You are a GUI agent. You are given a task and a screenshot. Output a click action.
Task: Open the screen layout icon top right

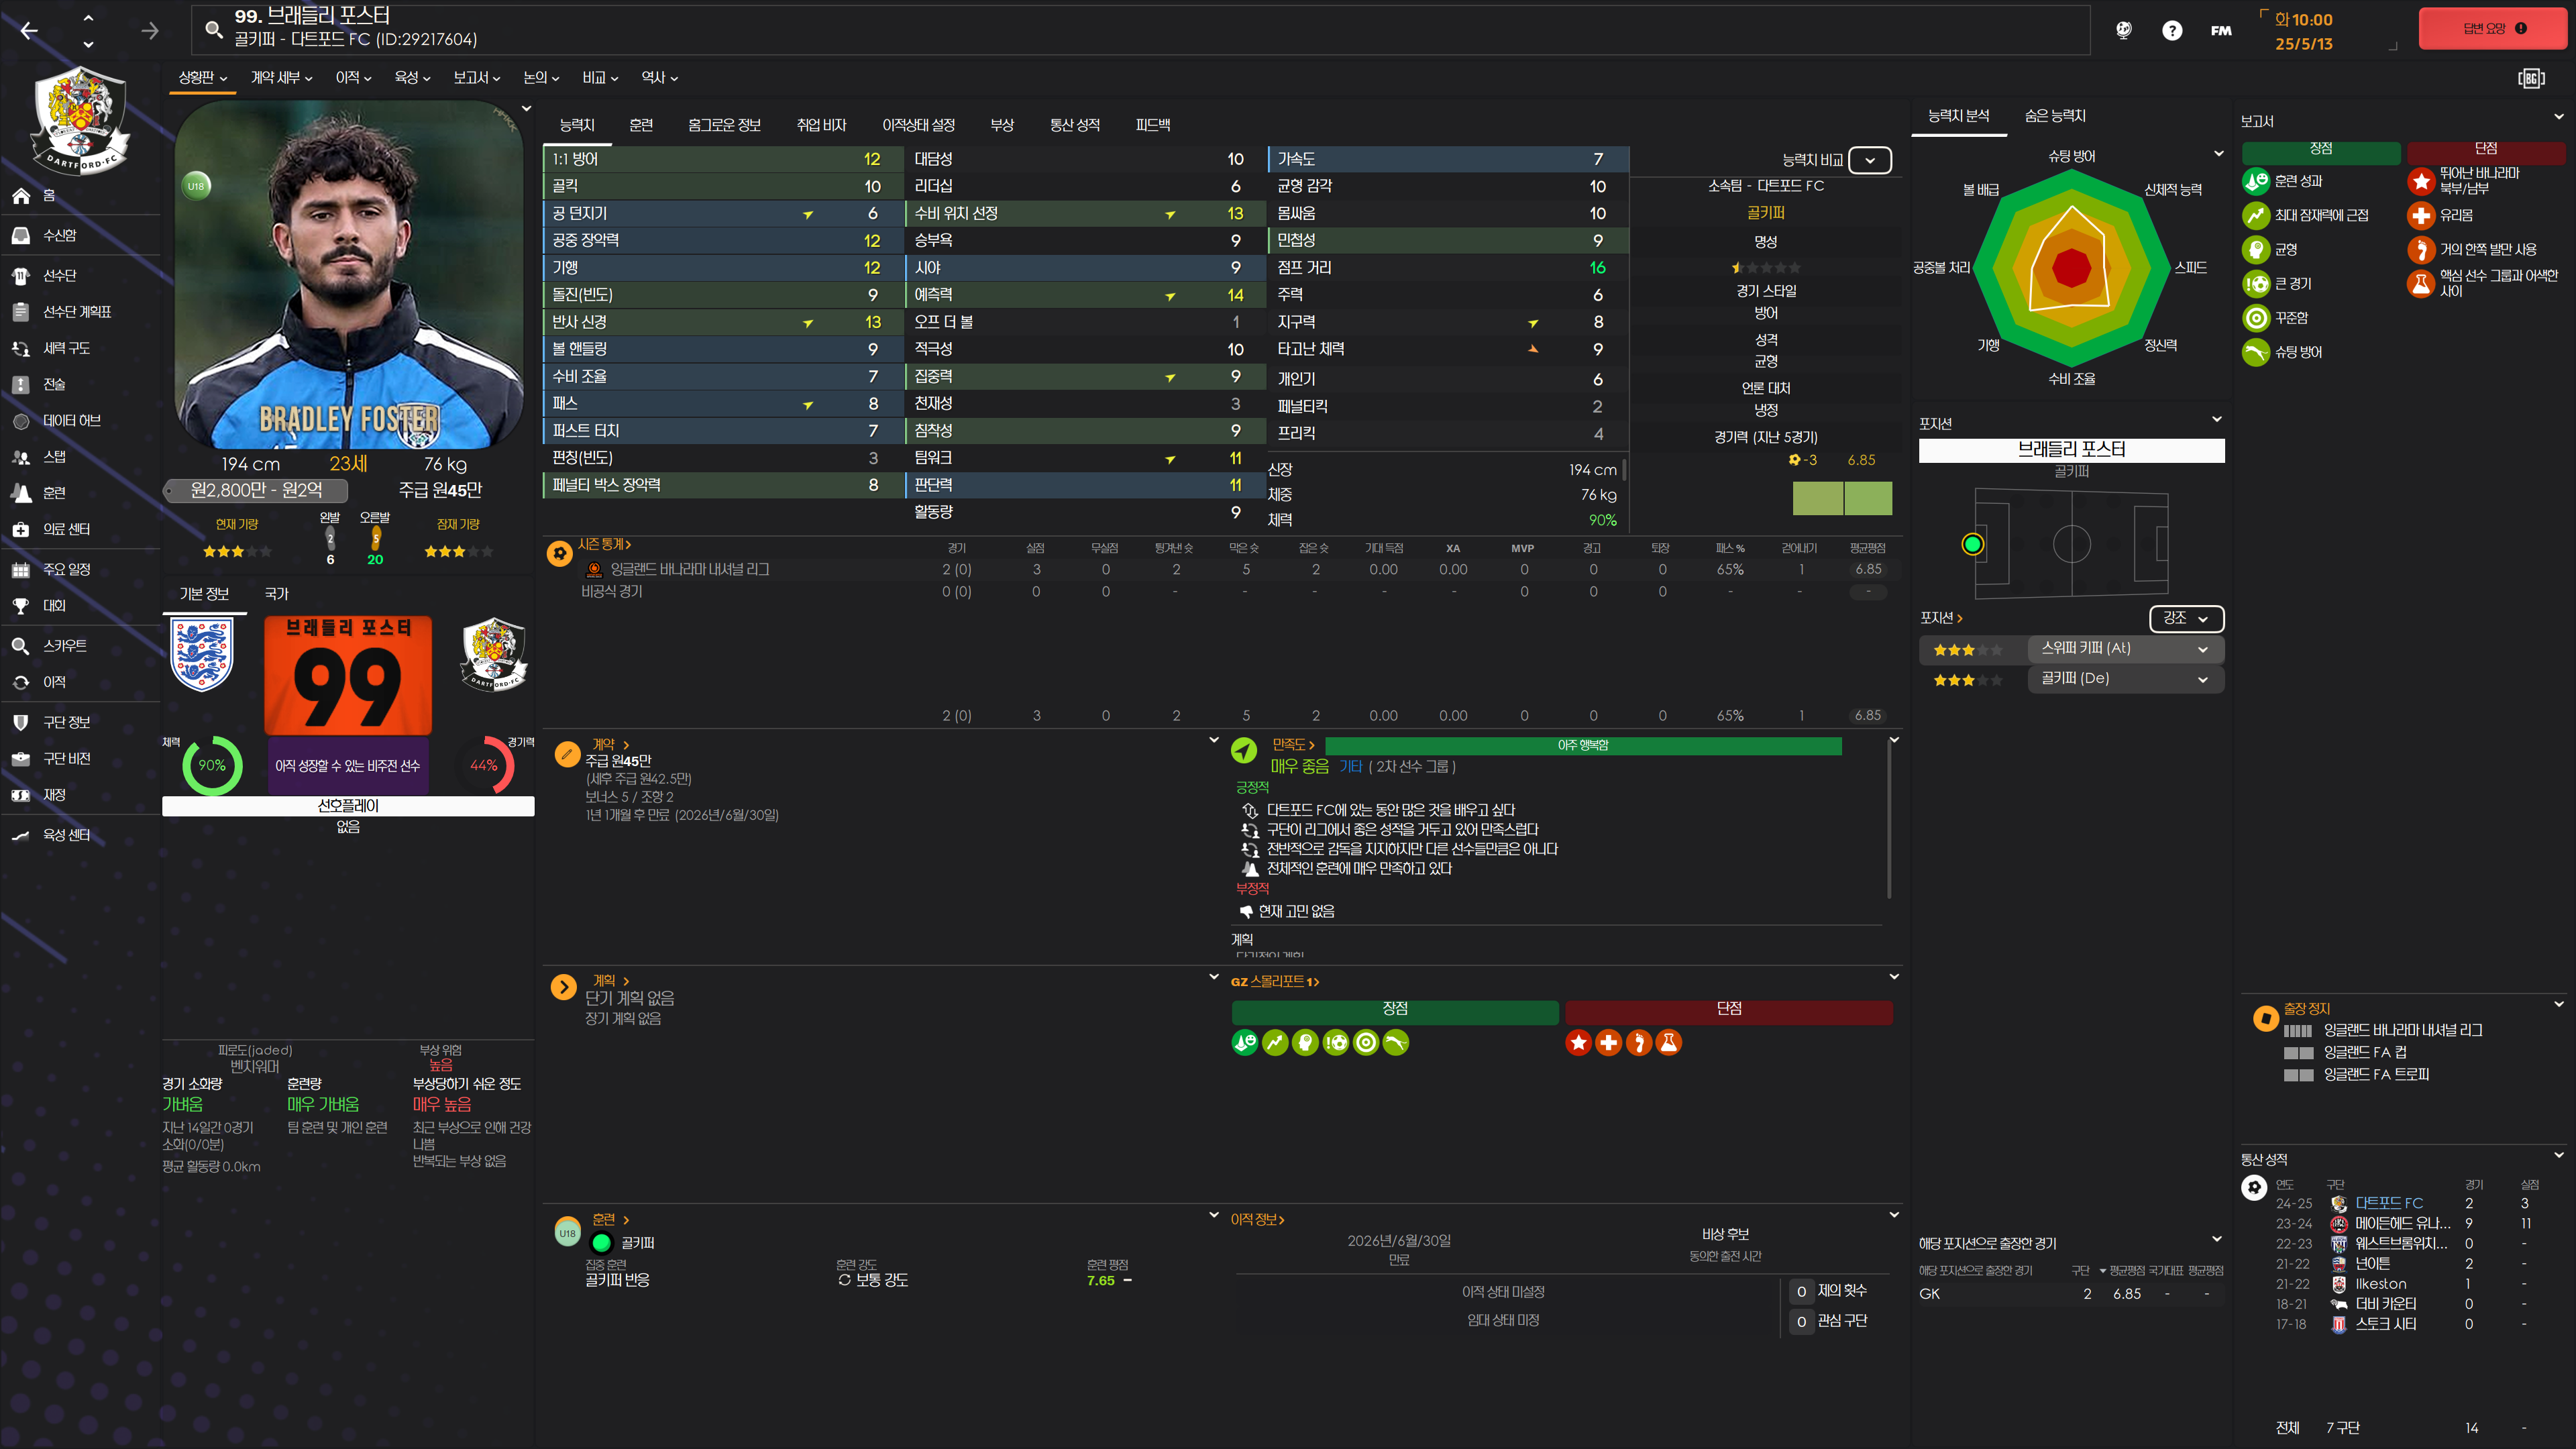2532,78
